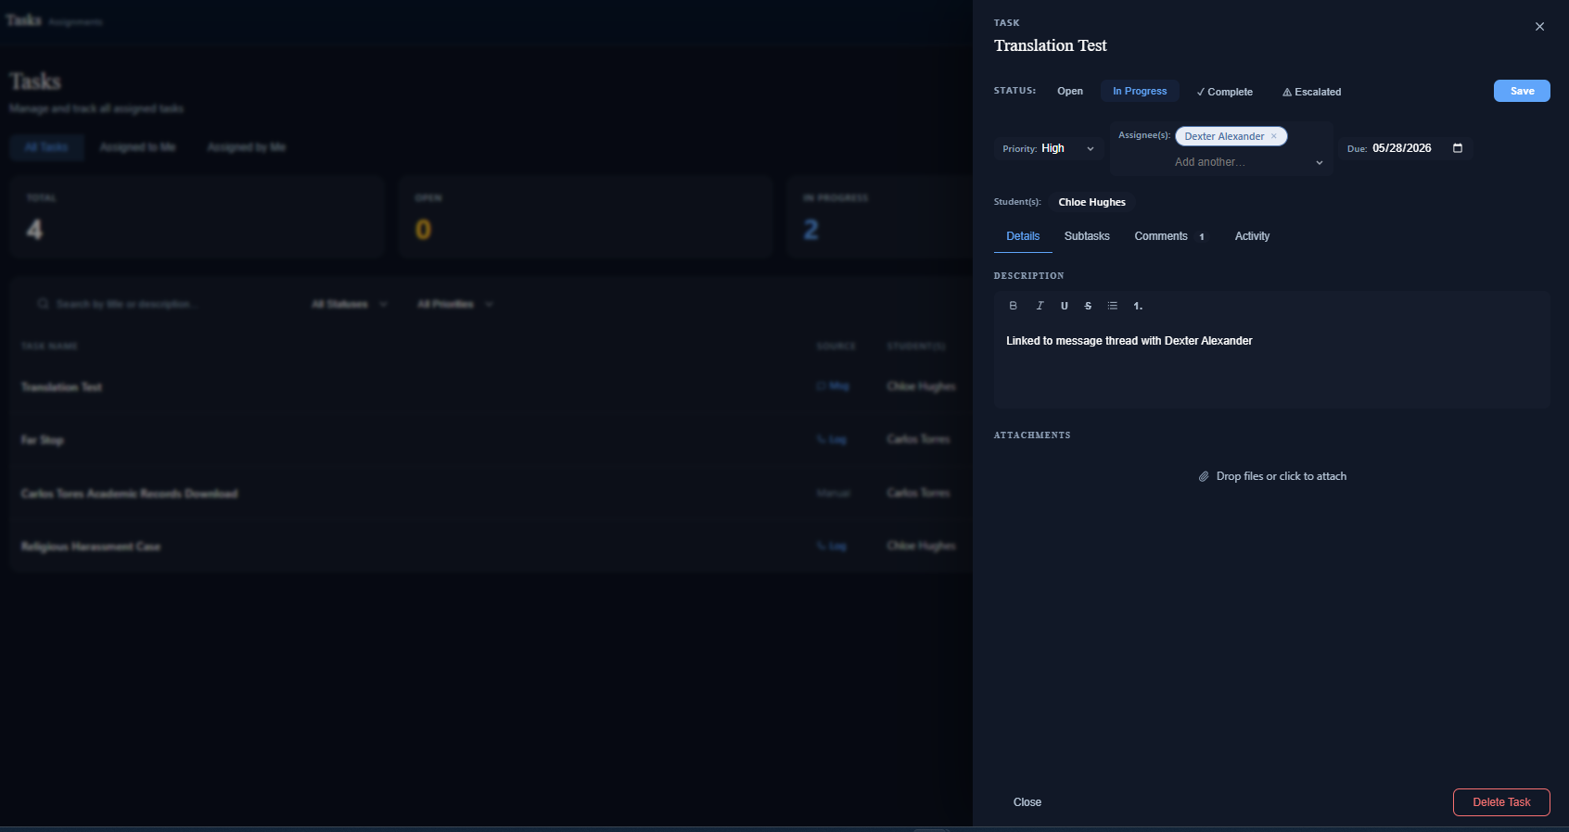1569x832 pixels.
Task: Click the Chloe Hughes student chip
Action: (1092, 202)
